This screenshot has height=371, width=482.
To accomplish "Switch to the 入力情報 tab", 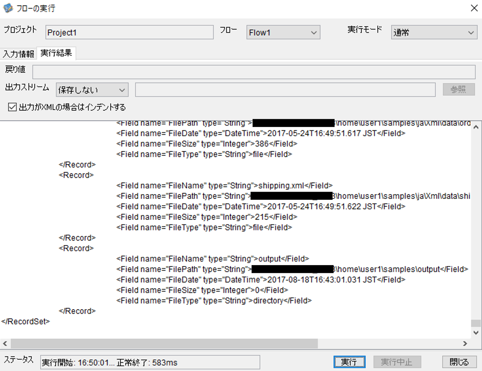I will point(19,54).
